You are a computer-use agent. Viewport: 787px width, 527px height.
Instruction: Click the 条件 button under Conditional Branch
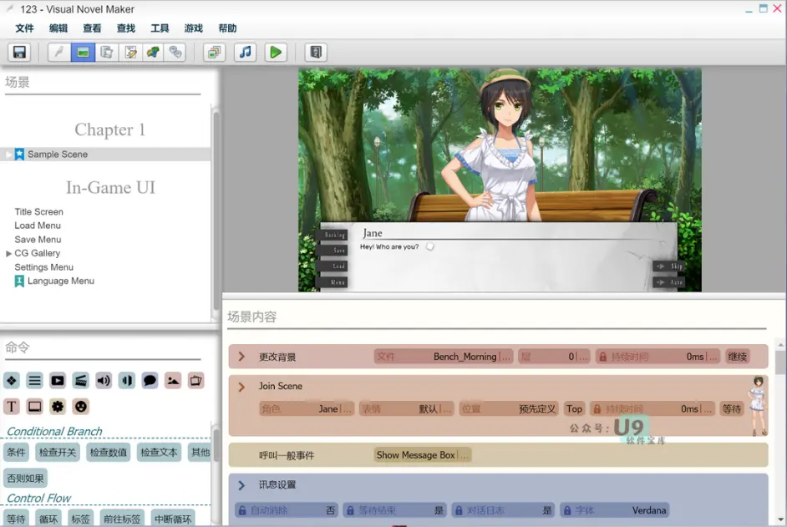pyautogui.click(x=16, y=452)
